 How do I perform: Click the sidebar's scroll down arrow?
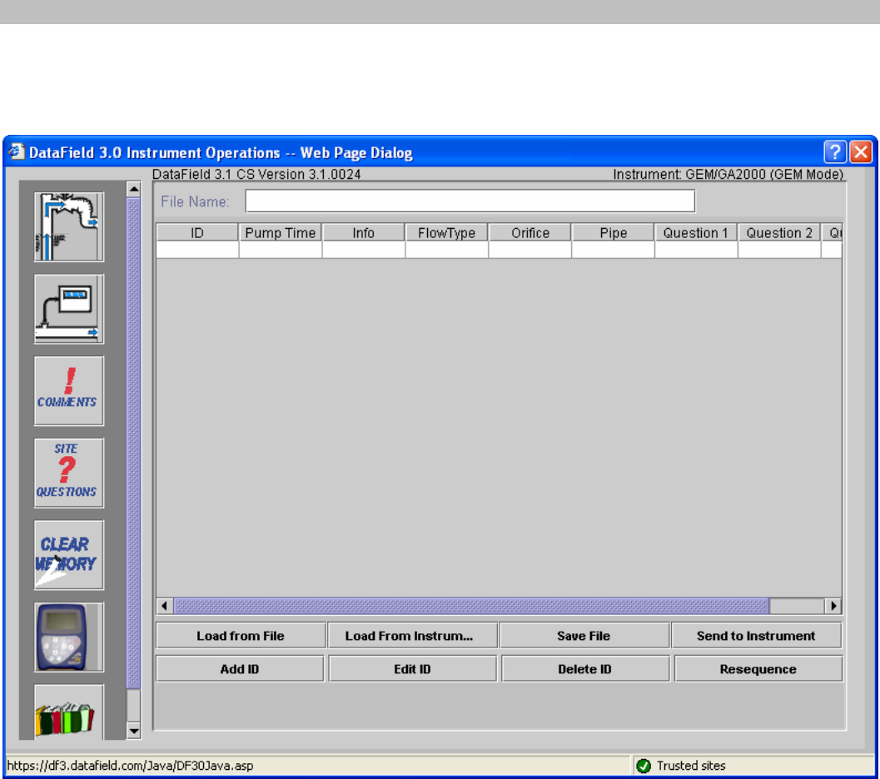tap(133, 730)
